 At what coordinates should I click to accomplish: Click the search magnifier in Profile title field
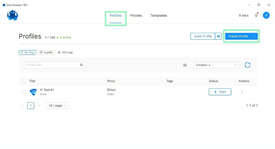82,65
